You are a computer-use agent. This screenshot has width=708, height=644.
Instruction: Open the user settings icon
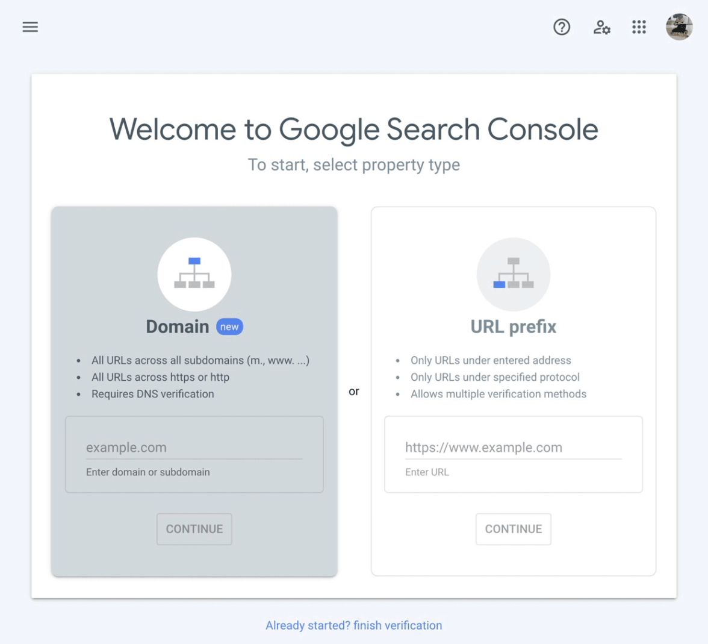601,27
